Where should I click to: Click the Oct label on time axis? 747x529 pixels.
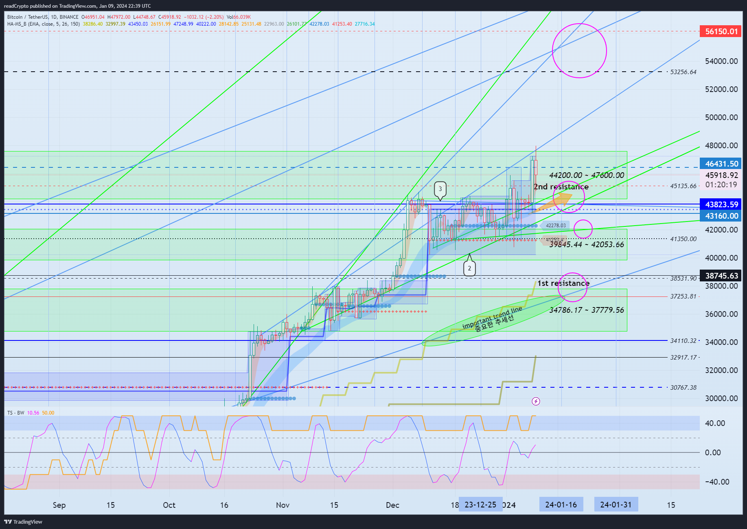pyautogui.click(x=169, y=505)
